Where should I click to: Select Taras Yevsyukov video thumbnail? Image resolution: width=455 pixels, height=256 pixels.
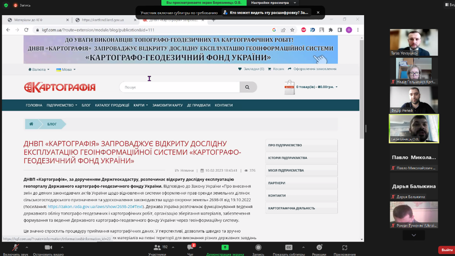(414, 42)
